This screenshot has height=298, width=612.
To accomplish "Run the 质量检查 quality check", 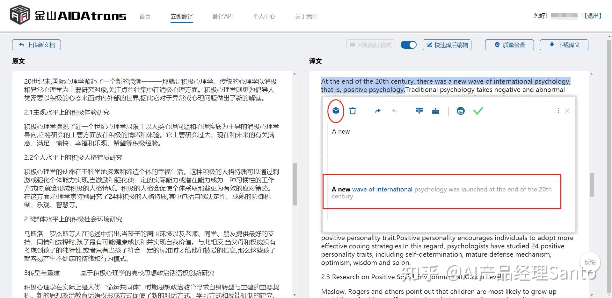I will click(x=509, y=45).
